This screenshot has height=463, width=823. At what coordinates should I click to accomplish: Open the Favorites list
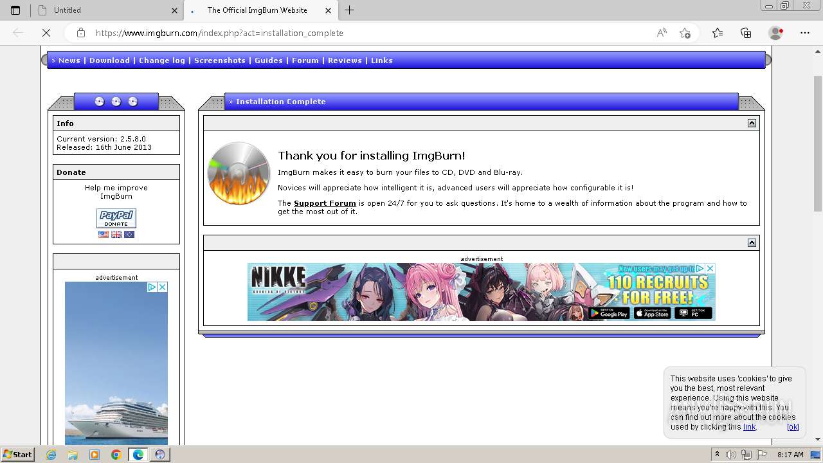(718, 33)
